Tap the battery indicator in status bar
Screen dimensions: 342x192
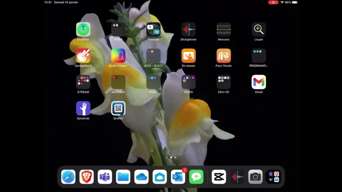295,3
